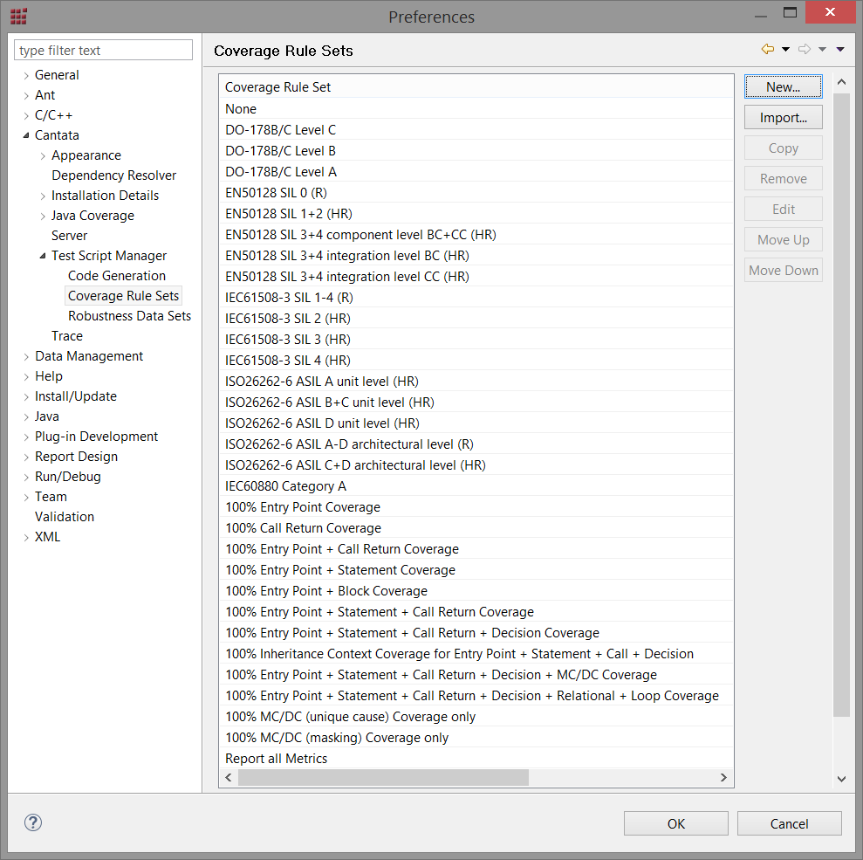Click the Remove button

[784, 178]
